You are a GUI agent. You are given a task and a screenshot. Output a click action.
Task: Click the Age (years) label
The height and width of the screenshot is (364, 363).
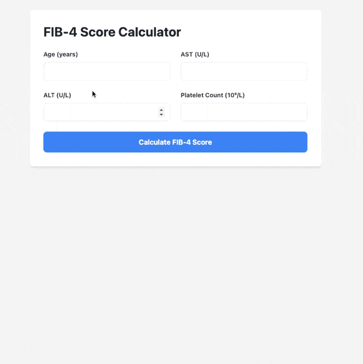coord(60,54)
